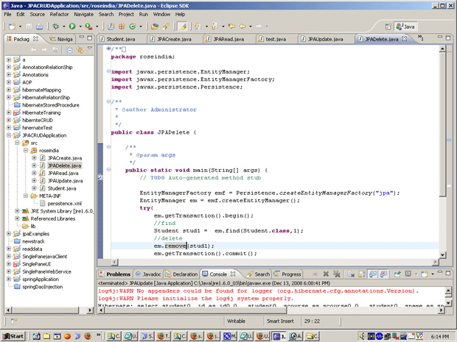Select the Java perspective button
Image resolution: width=457 pixels, height=342 pixels.
click(x=406, y=26)
